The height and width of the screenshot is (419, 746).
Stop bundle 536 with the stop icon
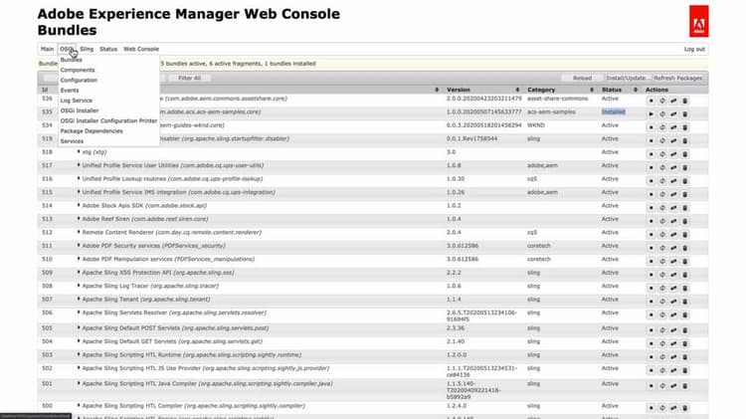[652, 101]
